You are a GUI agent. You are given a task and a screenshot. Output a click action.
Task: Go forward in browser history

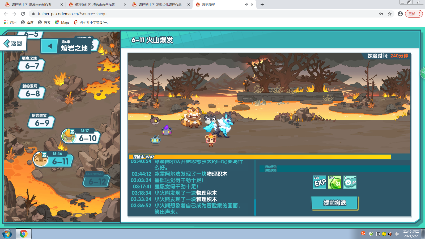[x=14, y=14]
